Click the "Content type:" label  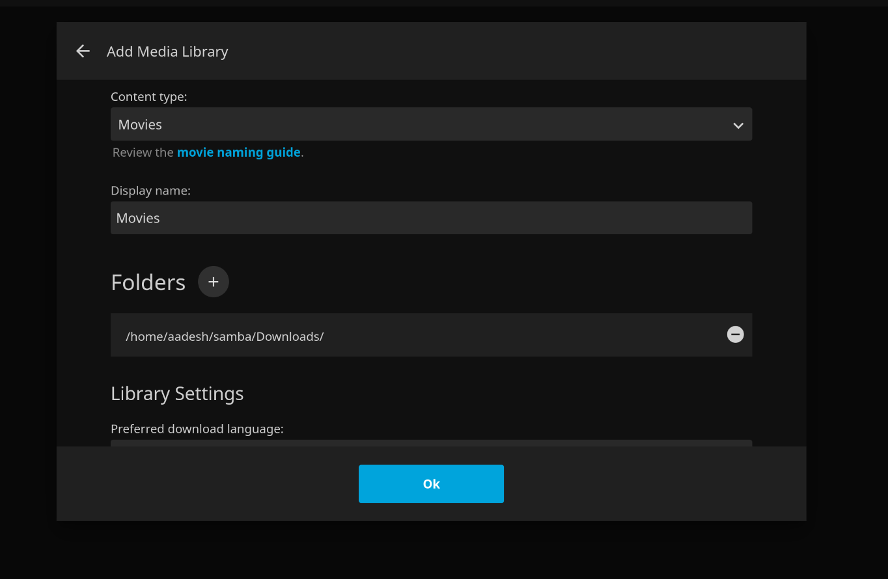pos(148,97)
